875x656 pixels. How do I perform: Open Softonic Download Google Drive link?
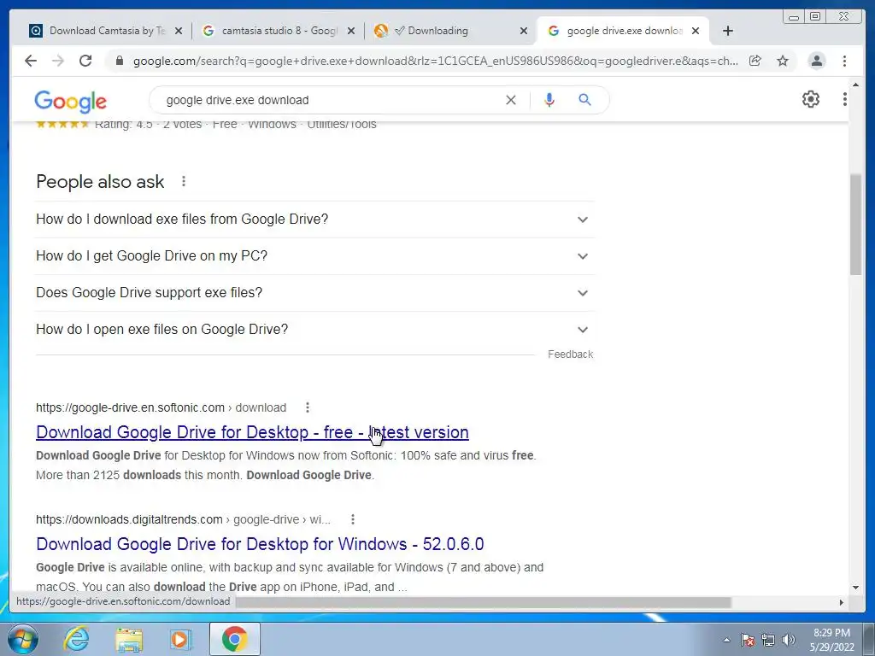click(252, 432)
